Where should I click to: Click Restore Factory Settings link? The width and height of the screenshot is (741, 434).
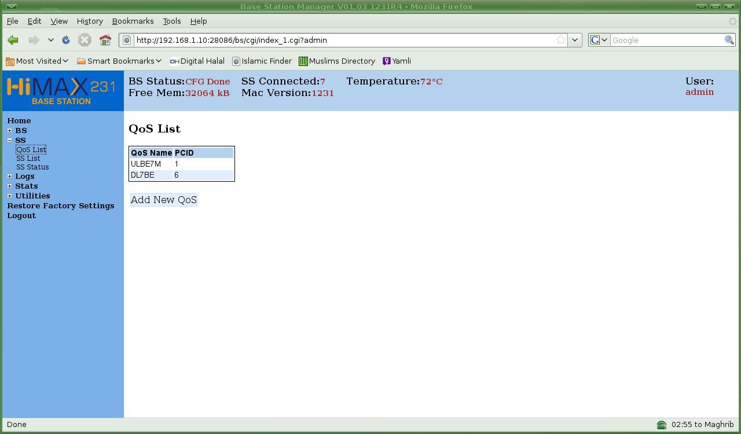[61, 205]
